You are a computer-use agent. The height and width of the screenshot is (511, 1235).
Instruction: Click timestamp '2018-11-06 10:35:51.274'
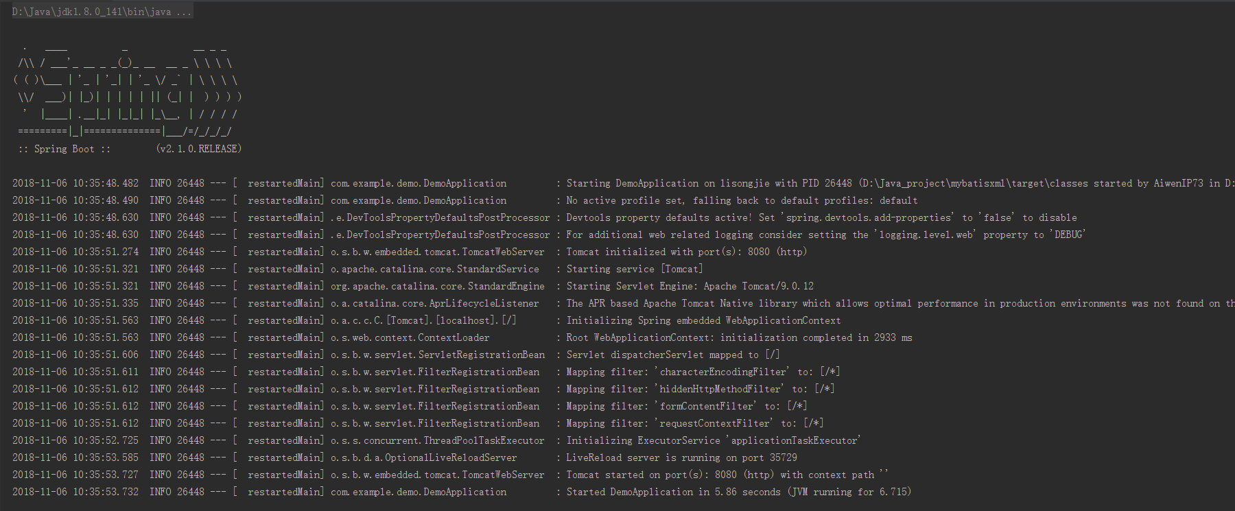point(75,252)
